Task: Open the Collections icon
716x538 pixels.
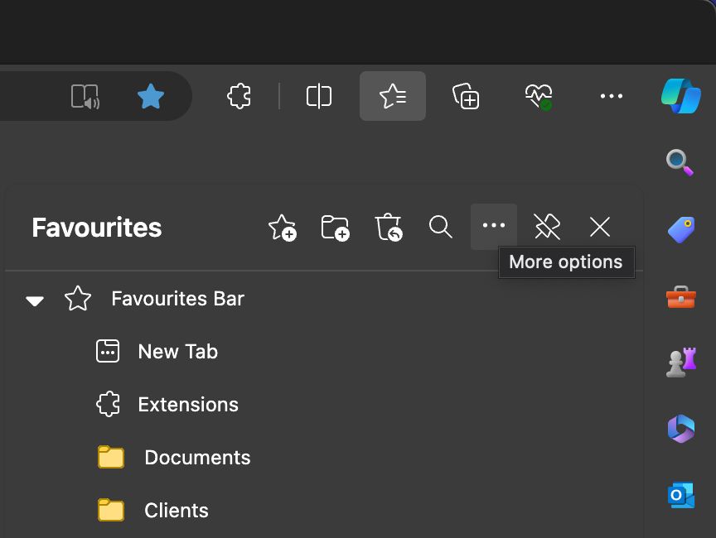Action: (x=466, y=96)
